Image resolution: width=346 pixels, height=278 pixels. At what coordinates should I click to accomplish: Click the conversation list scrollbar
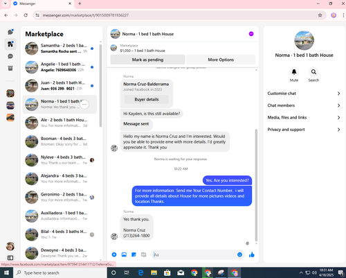[x=100, y=85]
